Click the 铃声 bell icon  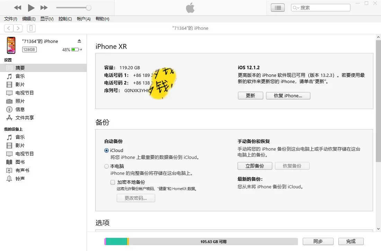[x=9, y=179]
